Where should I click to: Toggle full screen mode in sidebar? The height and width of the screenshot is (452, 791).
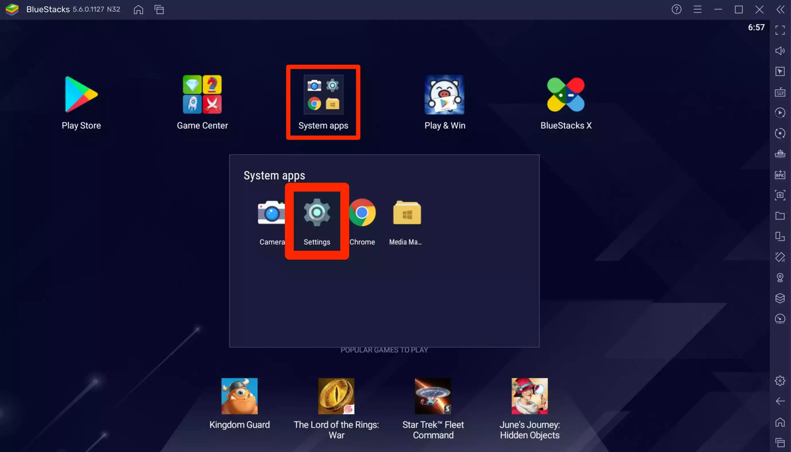(x=780, y=30)
